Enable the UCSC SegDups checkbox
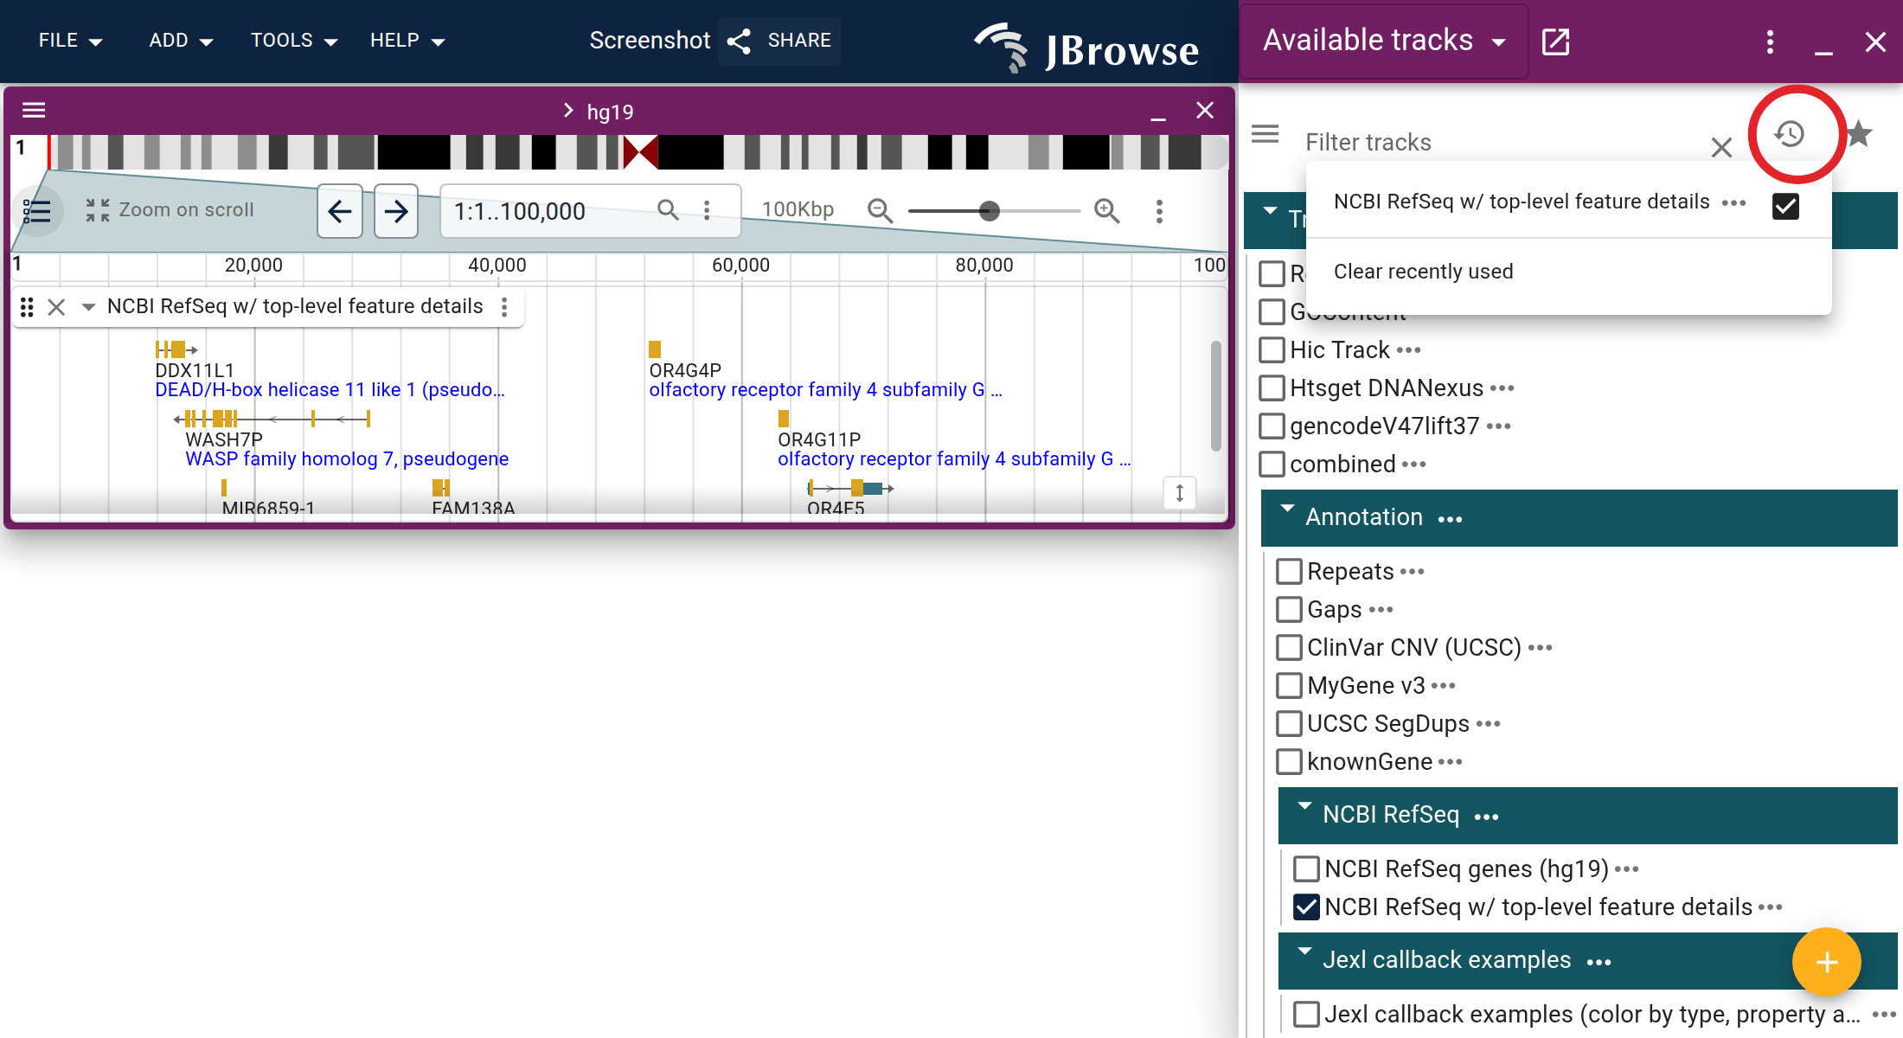 [1289, 724]
